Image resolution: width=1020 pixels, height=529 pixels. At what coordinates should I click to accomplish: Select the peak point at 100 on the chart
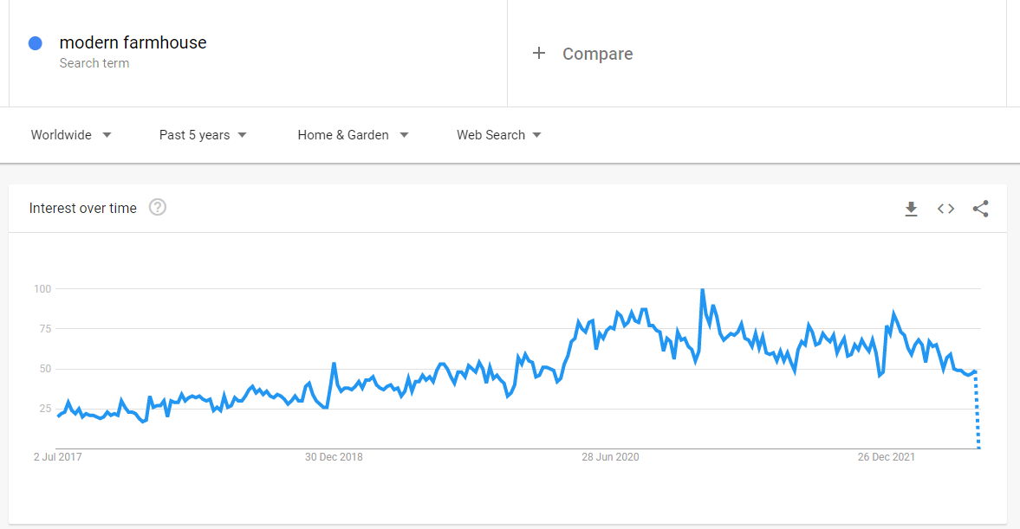703,290
